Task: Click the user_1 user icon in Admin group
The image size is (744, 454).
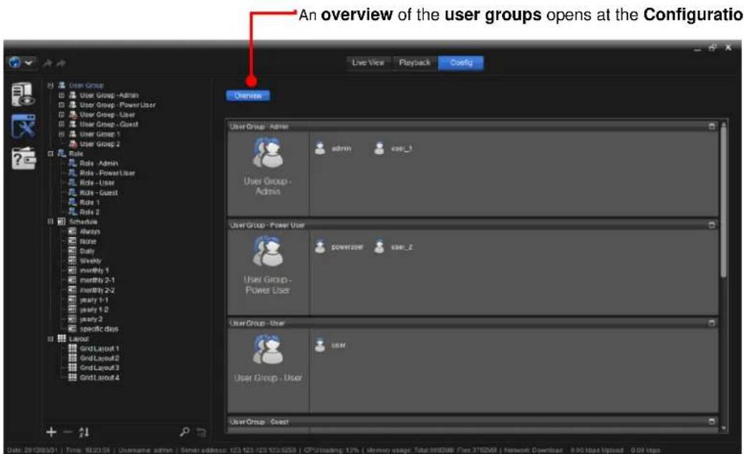Action: point(379,148)
